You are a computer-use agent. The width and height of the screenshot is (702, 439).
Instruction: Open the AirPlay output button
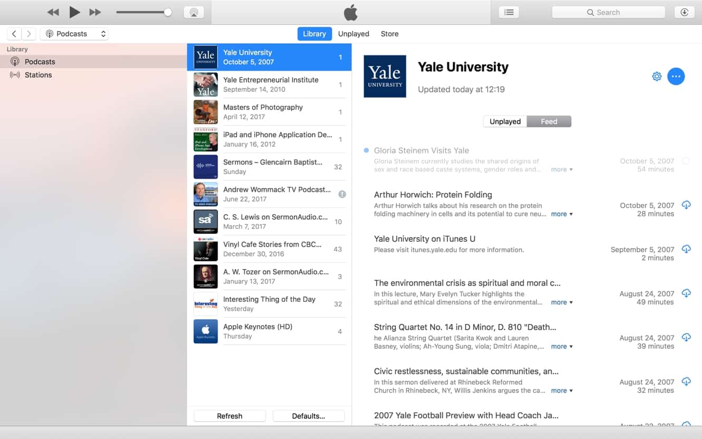193,12
